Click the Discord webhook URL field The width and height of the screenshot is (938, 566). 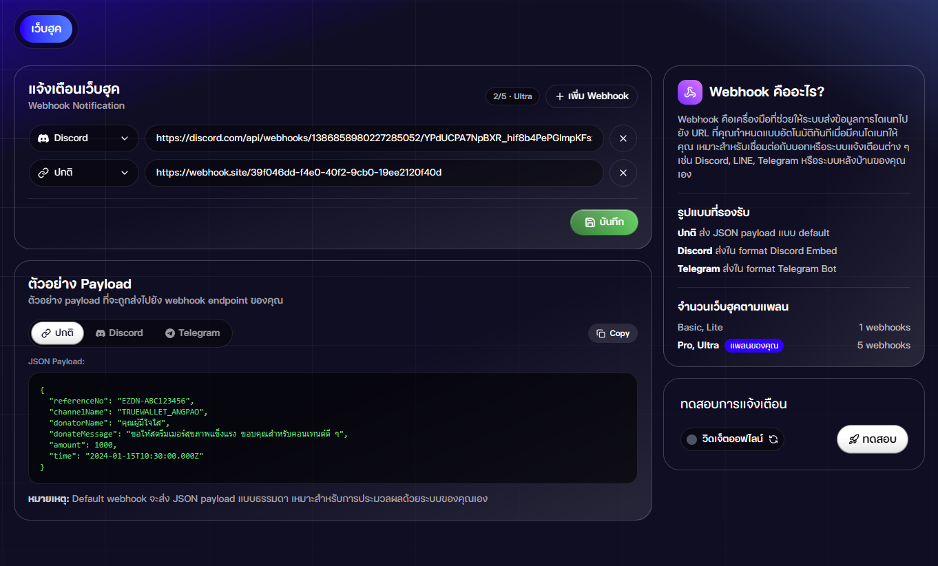tap(374, 138)
